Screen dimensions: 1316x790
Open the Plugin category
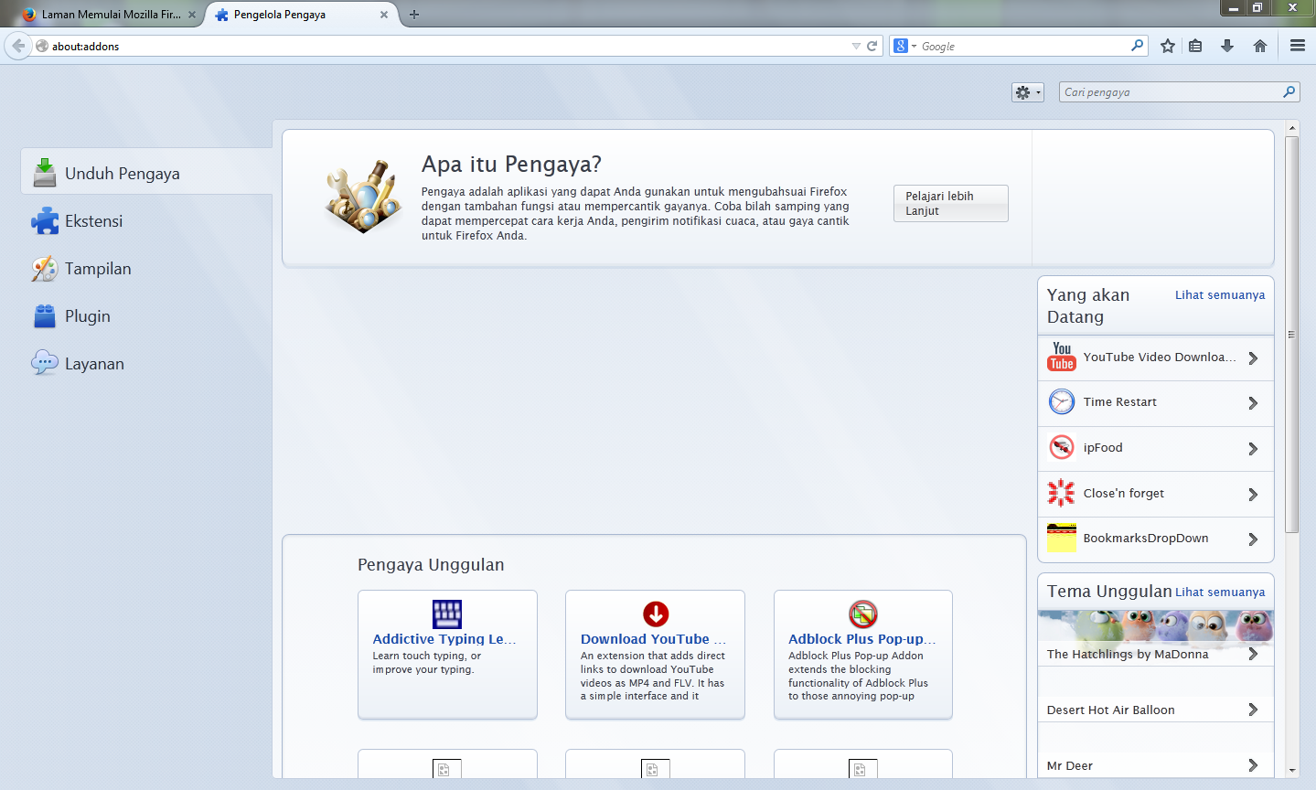coord(146,316)
